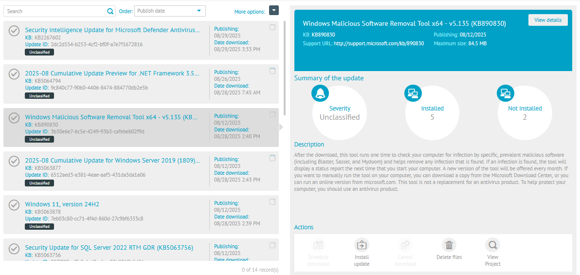
Task: Open the support.microsoft.com/kb/890830 link
Action: 379,43
